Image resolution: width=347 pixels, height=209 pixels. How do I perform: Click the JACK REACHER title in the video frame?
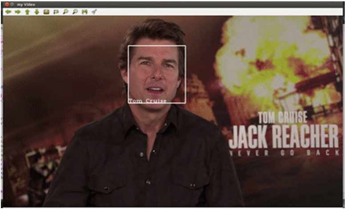pos(284,137)
